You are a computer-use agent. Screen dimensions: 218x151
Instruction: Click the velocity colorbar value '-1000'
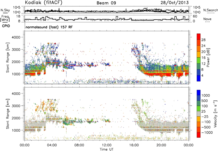(207, 132)
